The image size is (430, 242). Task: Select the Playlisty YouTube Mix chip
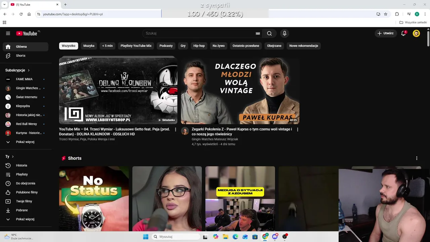(136, 46)
